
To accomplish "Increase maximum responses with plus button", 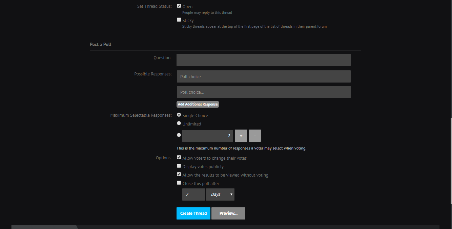I will (x=241, y=136).
